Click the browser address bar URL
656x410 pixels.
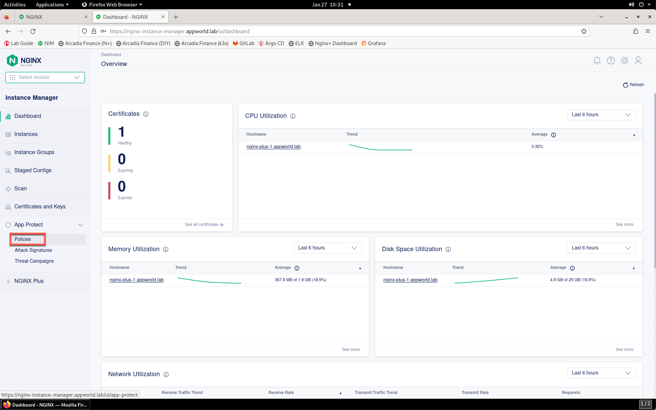point(179,31)
